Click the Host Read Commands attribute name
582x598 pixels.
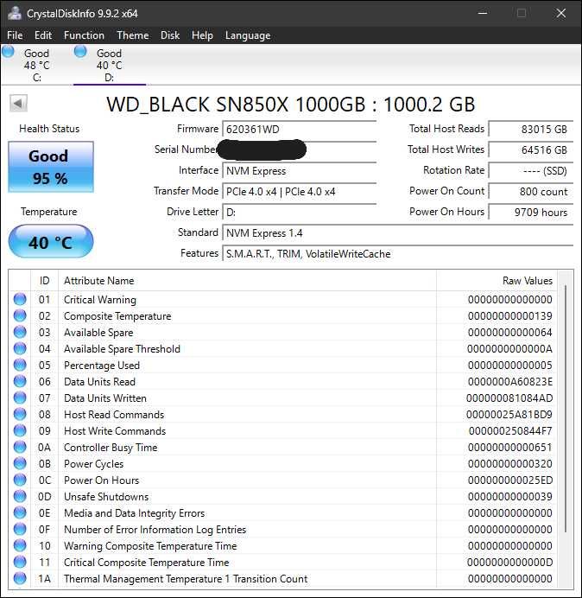[114, 415]
